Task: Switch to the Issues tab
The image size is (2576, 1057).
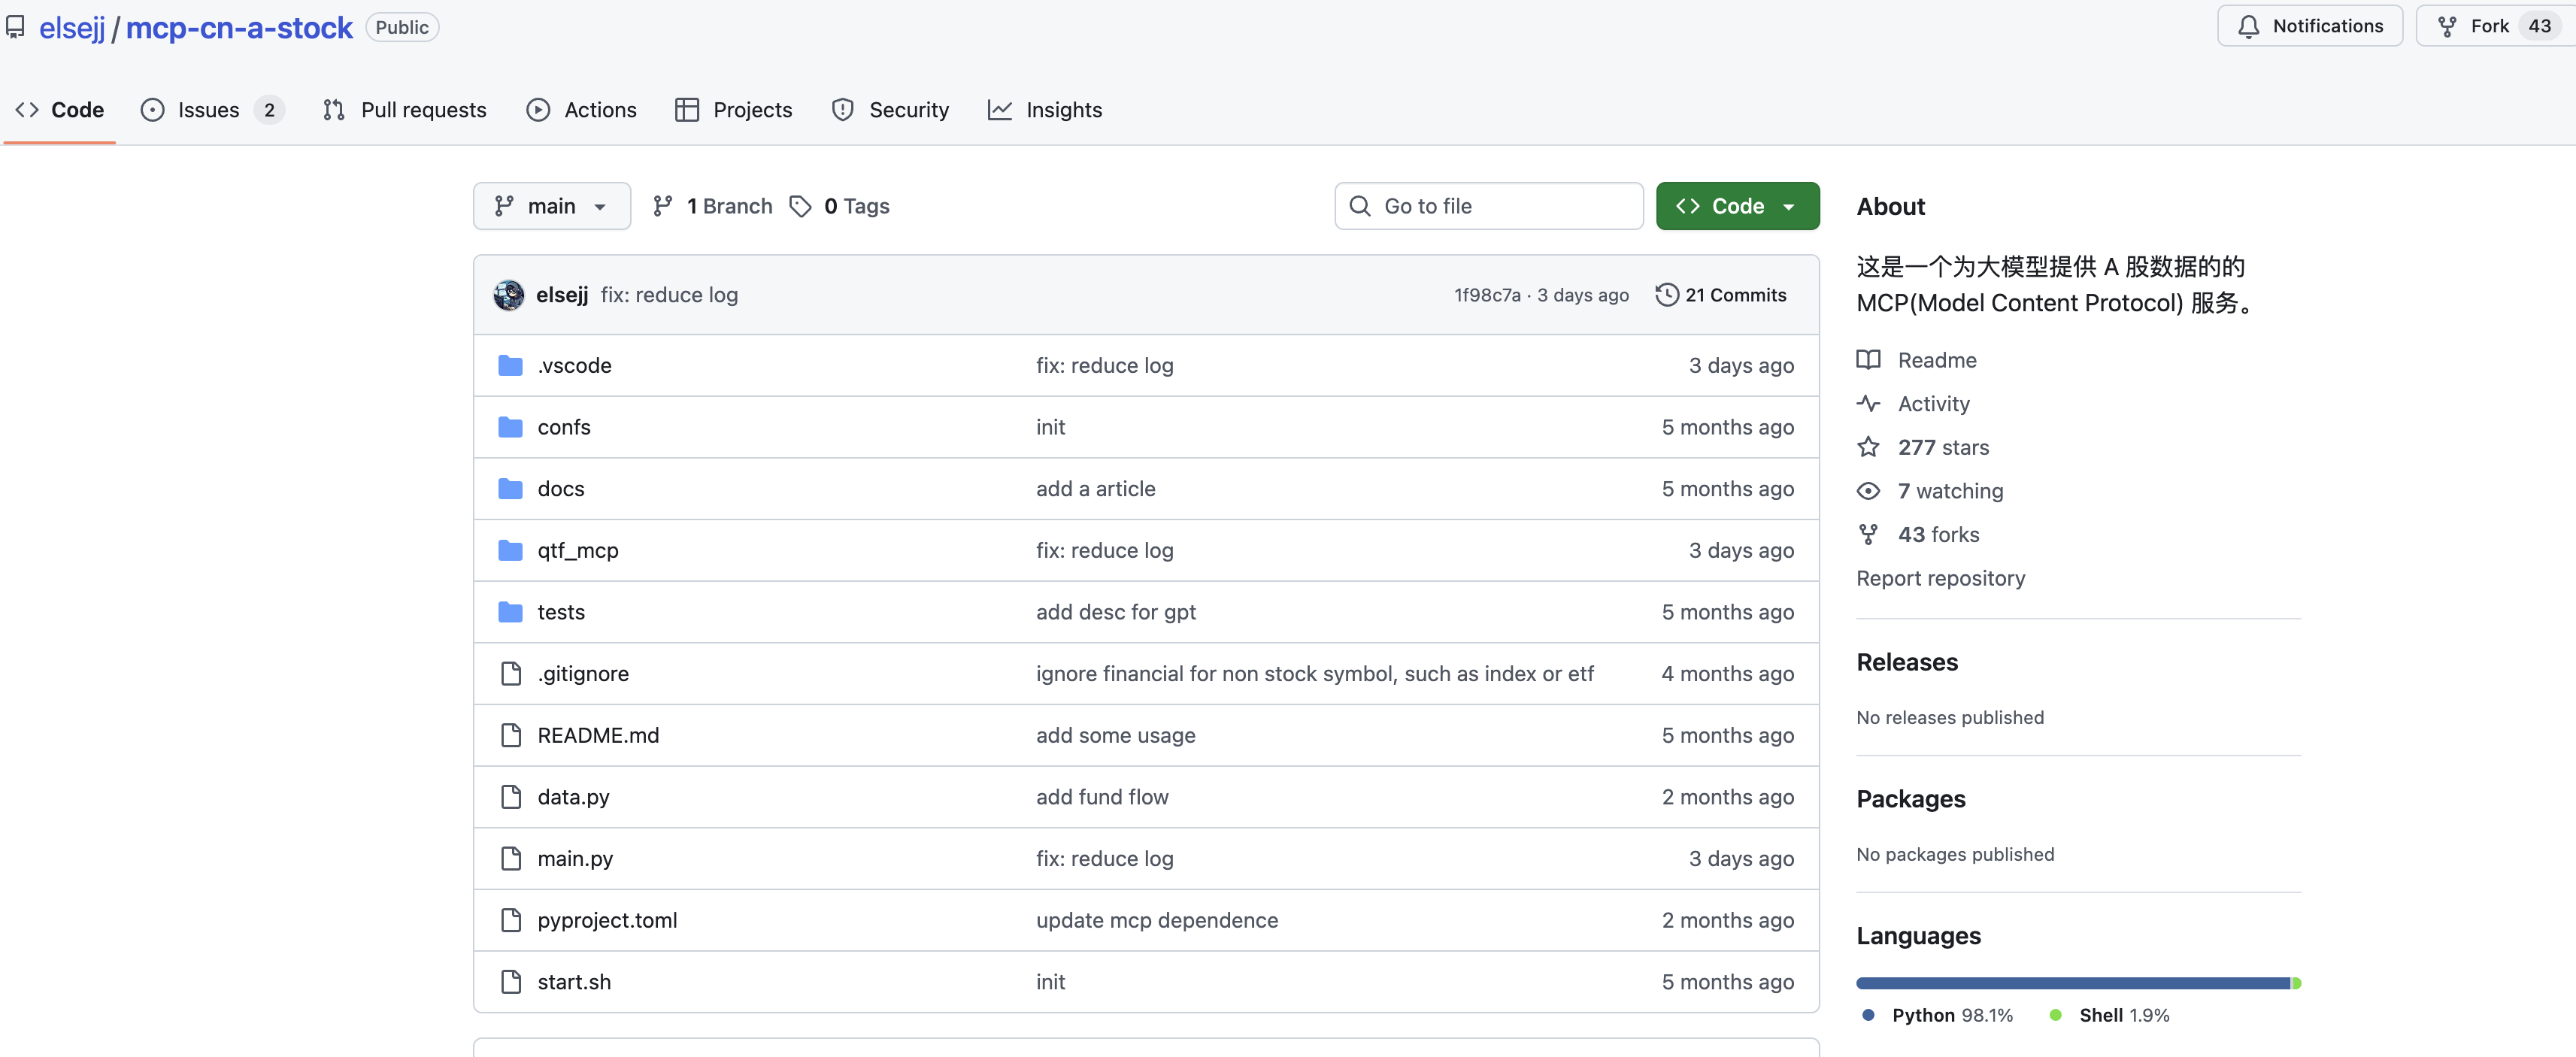Action: (209, 110)
